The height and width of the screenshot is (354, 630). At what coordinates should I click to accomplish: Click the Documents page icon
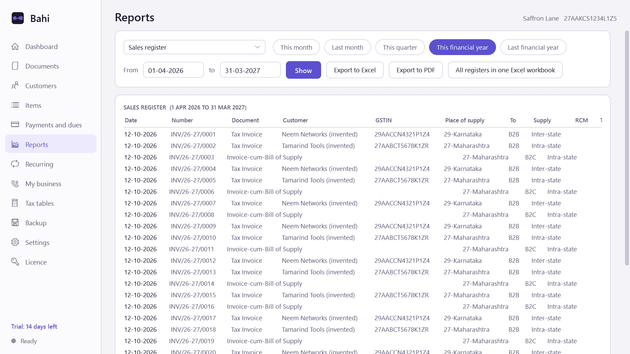15,66
